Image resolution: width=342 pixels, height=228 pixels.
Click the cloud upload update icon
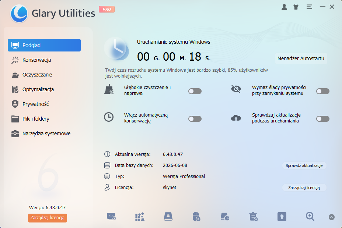(x=236, y=118)
